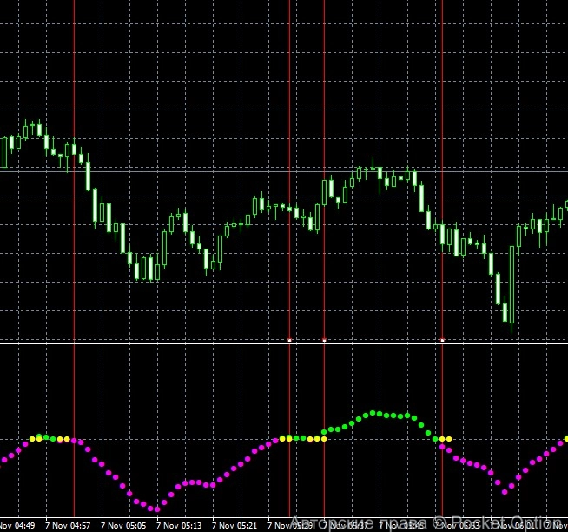Click the white marker below the second red line

(289, 340)
